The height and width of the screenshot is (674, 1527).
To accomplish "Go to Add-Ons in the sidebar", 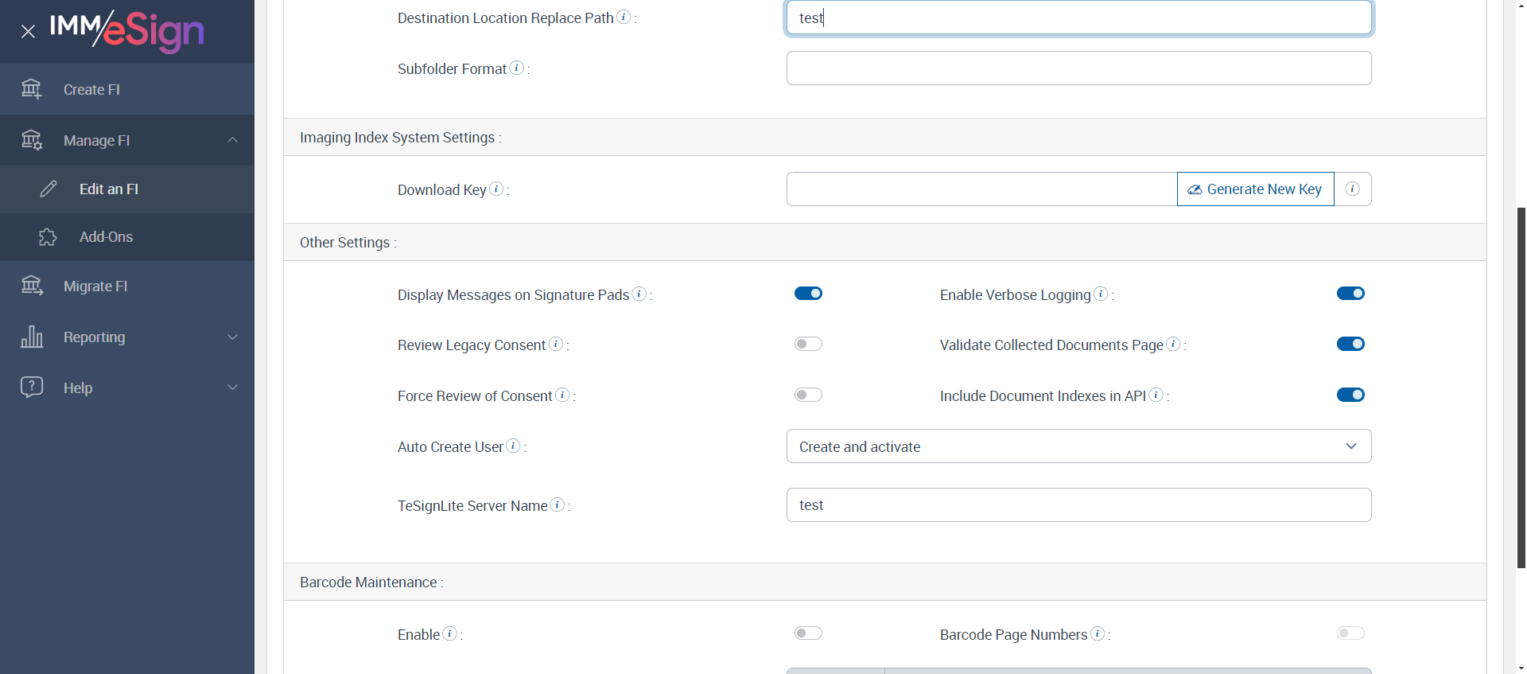I will pos(106,237).
